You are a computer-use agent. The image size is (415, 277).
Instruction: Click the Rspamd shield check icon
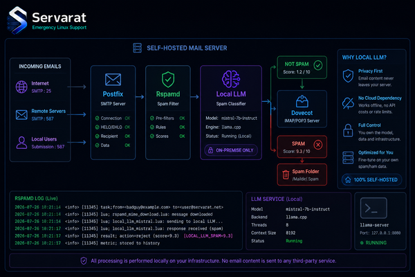click(x=168, y=79)
